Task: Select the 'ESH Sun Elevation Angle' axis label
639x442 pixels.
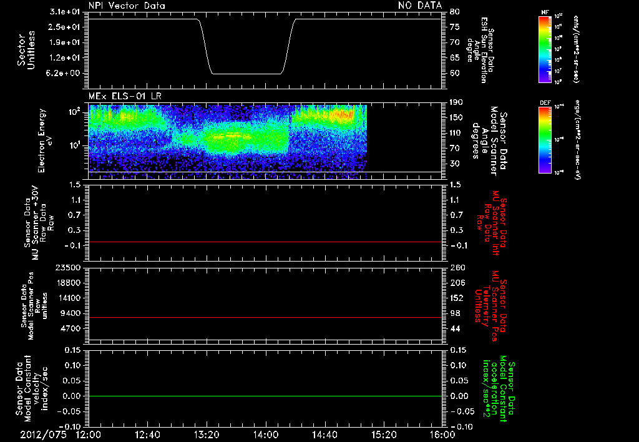Action: click(x=480, y=50)
